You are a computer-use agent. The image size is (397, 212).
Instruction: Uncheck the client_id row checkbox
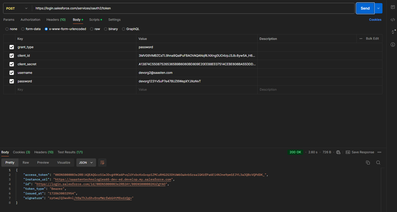point(12,56)
